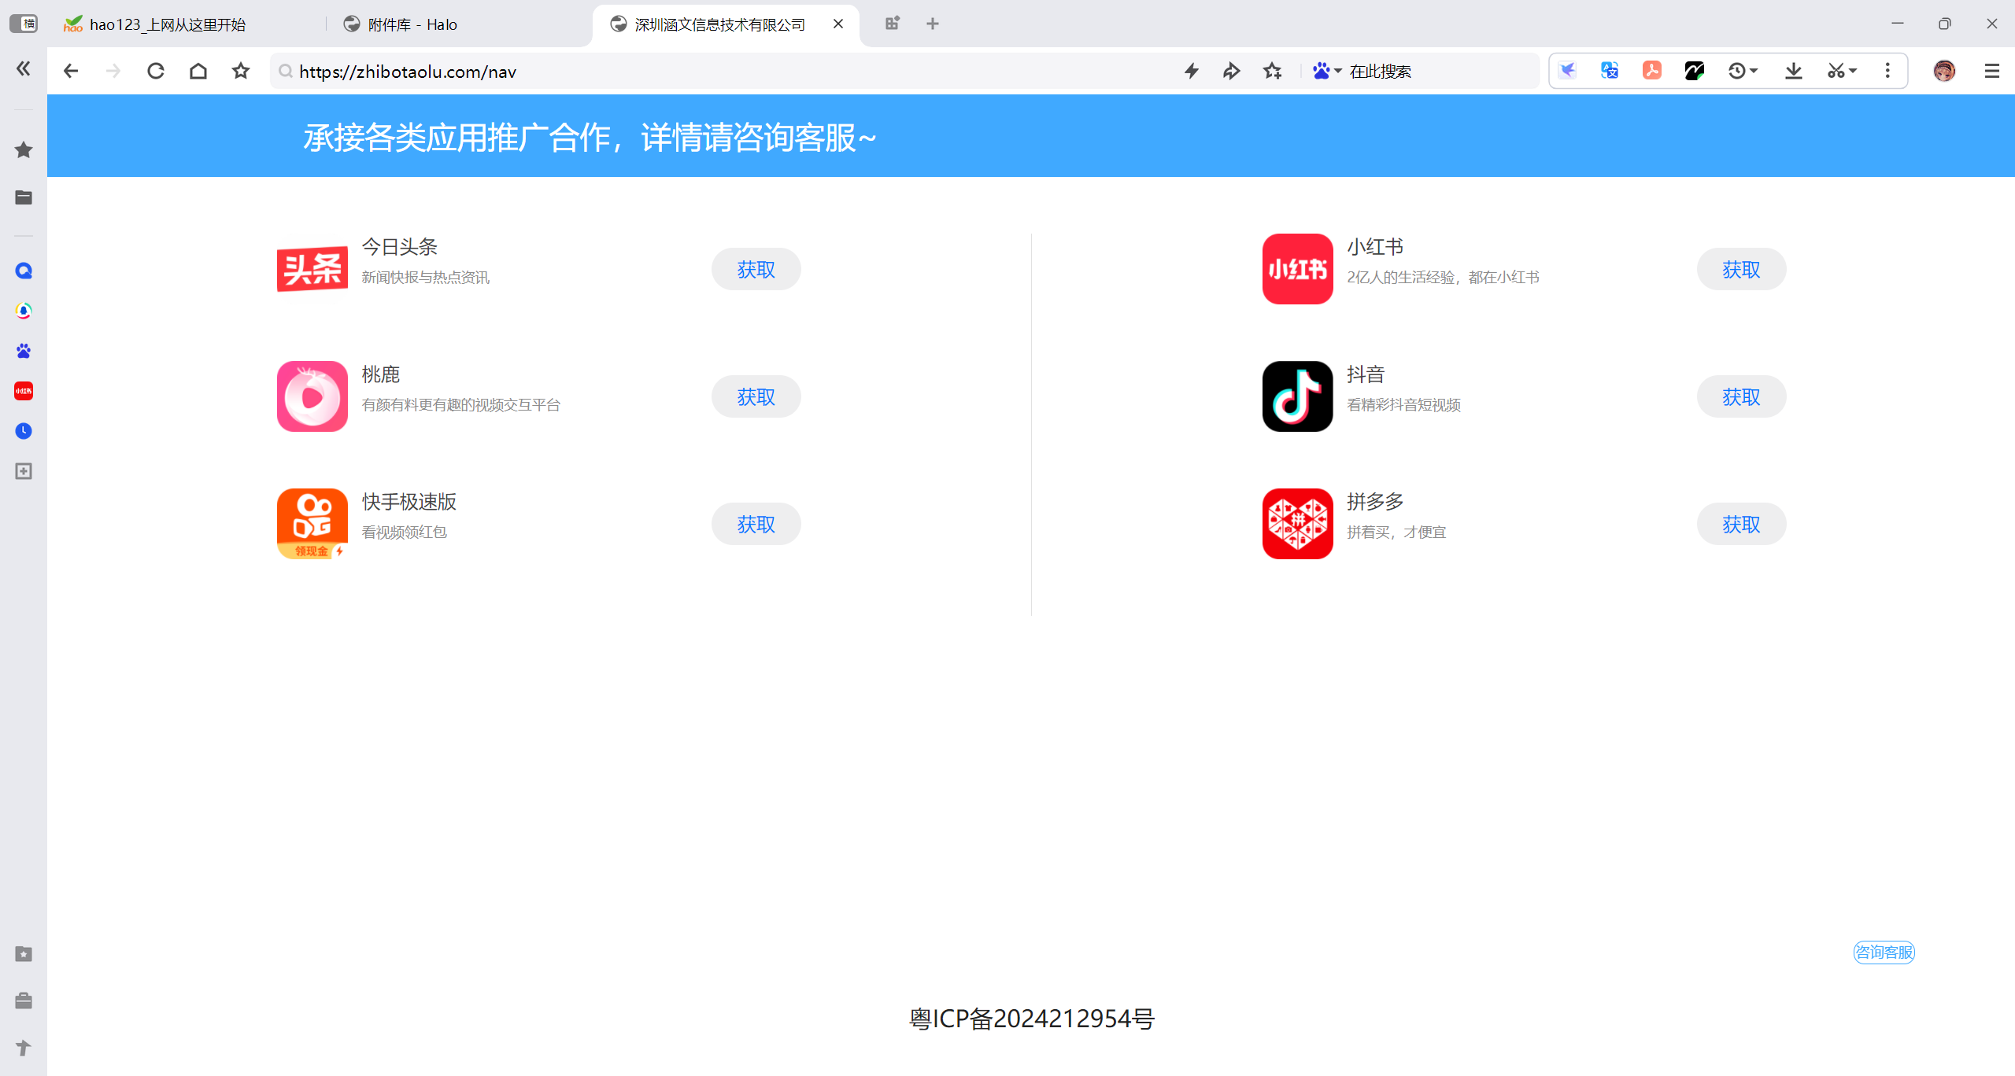Click the 拼着买，才便宜 description
This screenshot has height=1076, width=2015.
[1396, 532]
